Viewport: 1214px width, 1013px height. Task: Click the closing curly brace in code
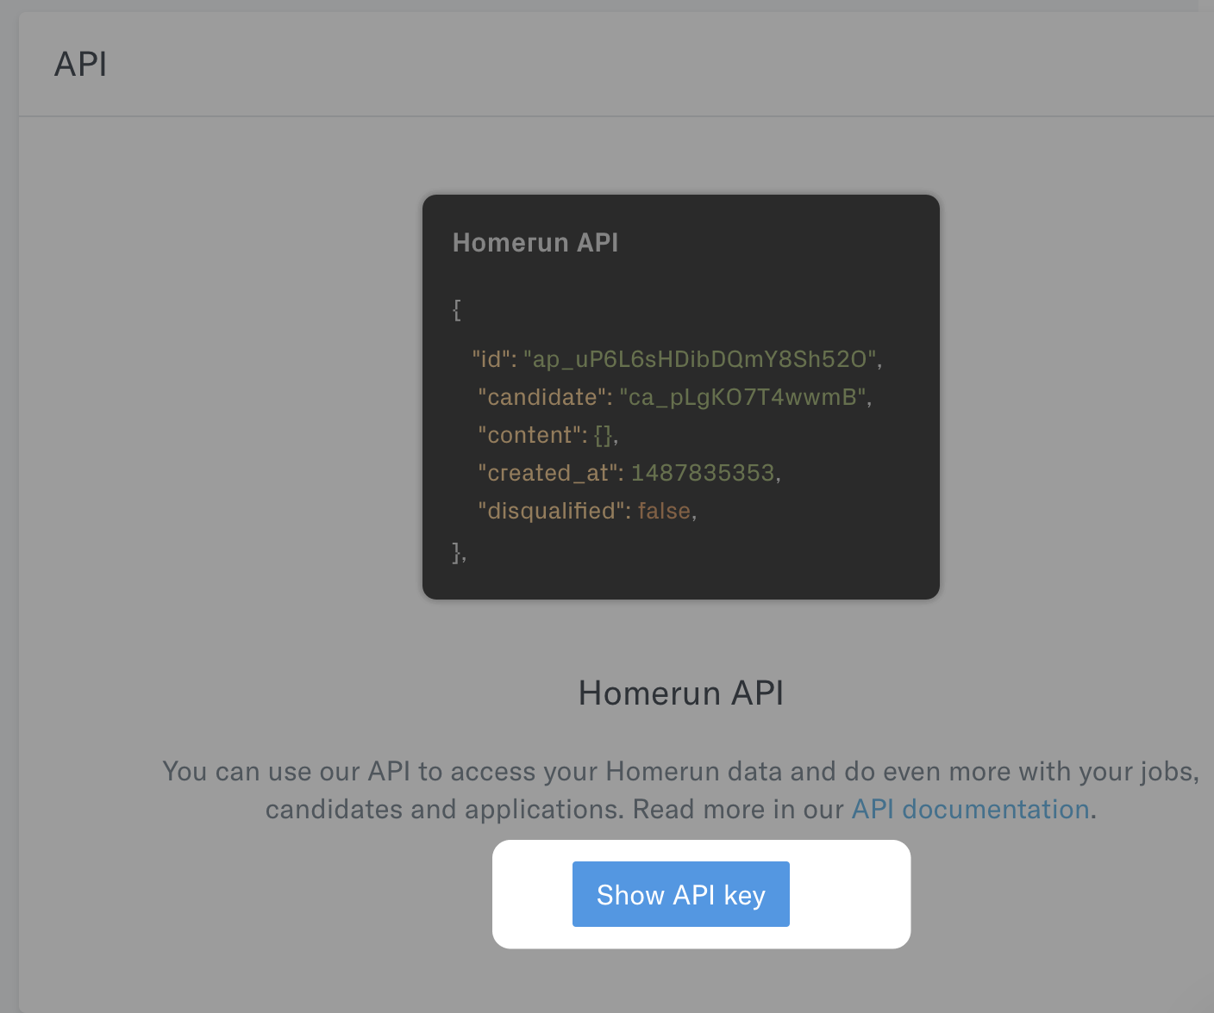[x=457, y=552]
